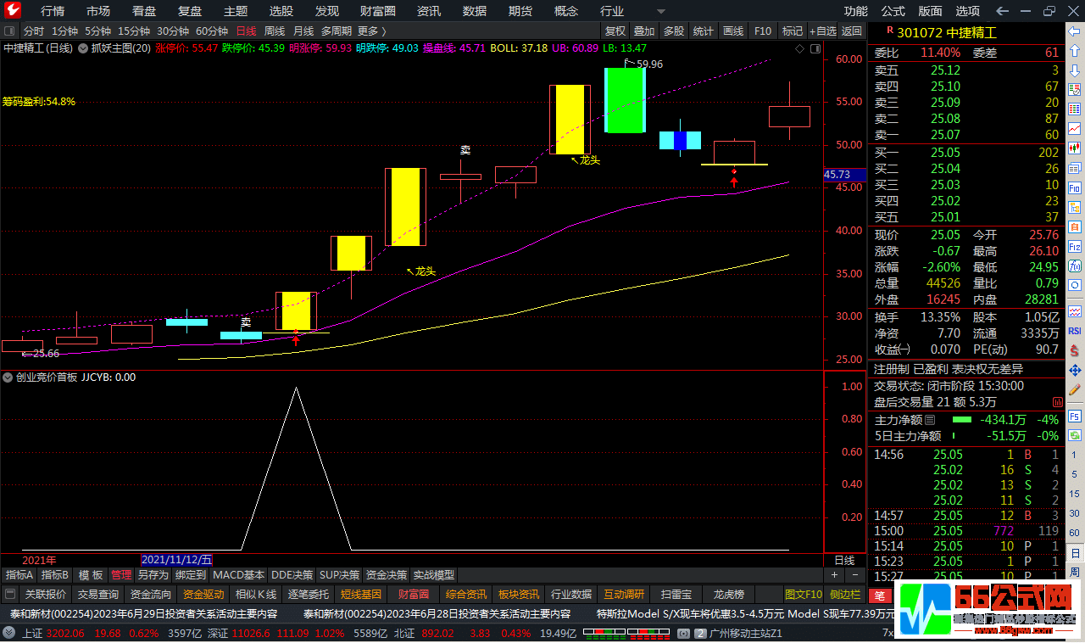Click diamond marker at chart top right

point(801,49)
